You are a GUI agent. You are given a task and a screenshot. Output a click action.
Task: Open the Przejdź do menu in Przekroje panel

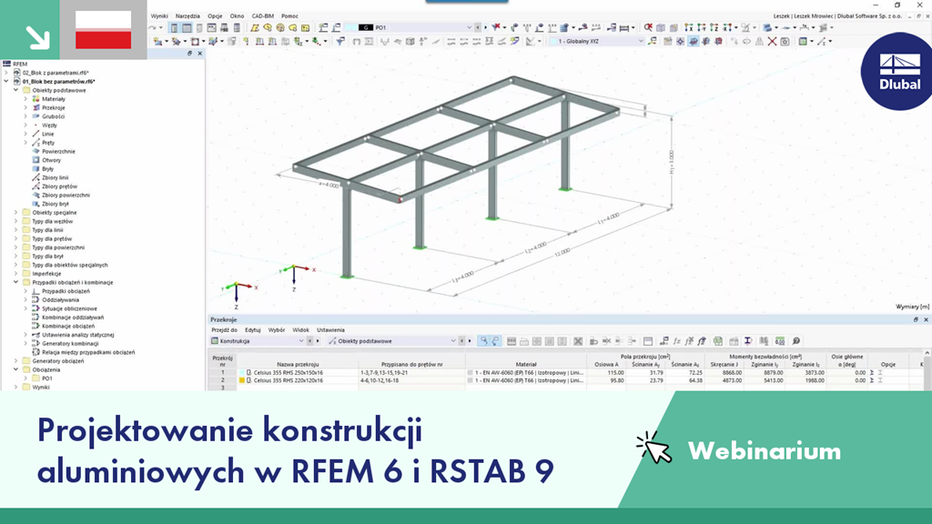tap(224, 329)
